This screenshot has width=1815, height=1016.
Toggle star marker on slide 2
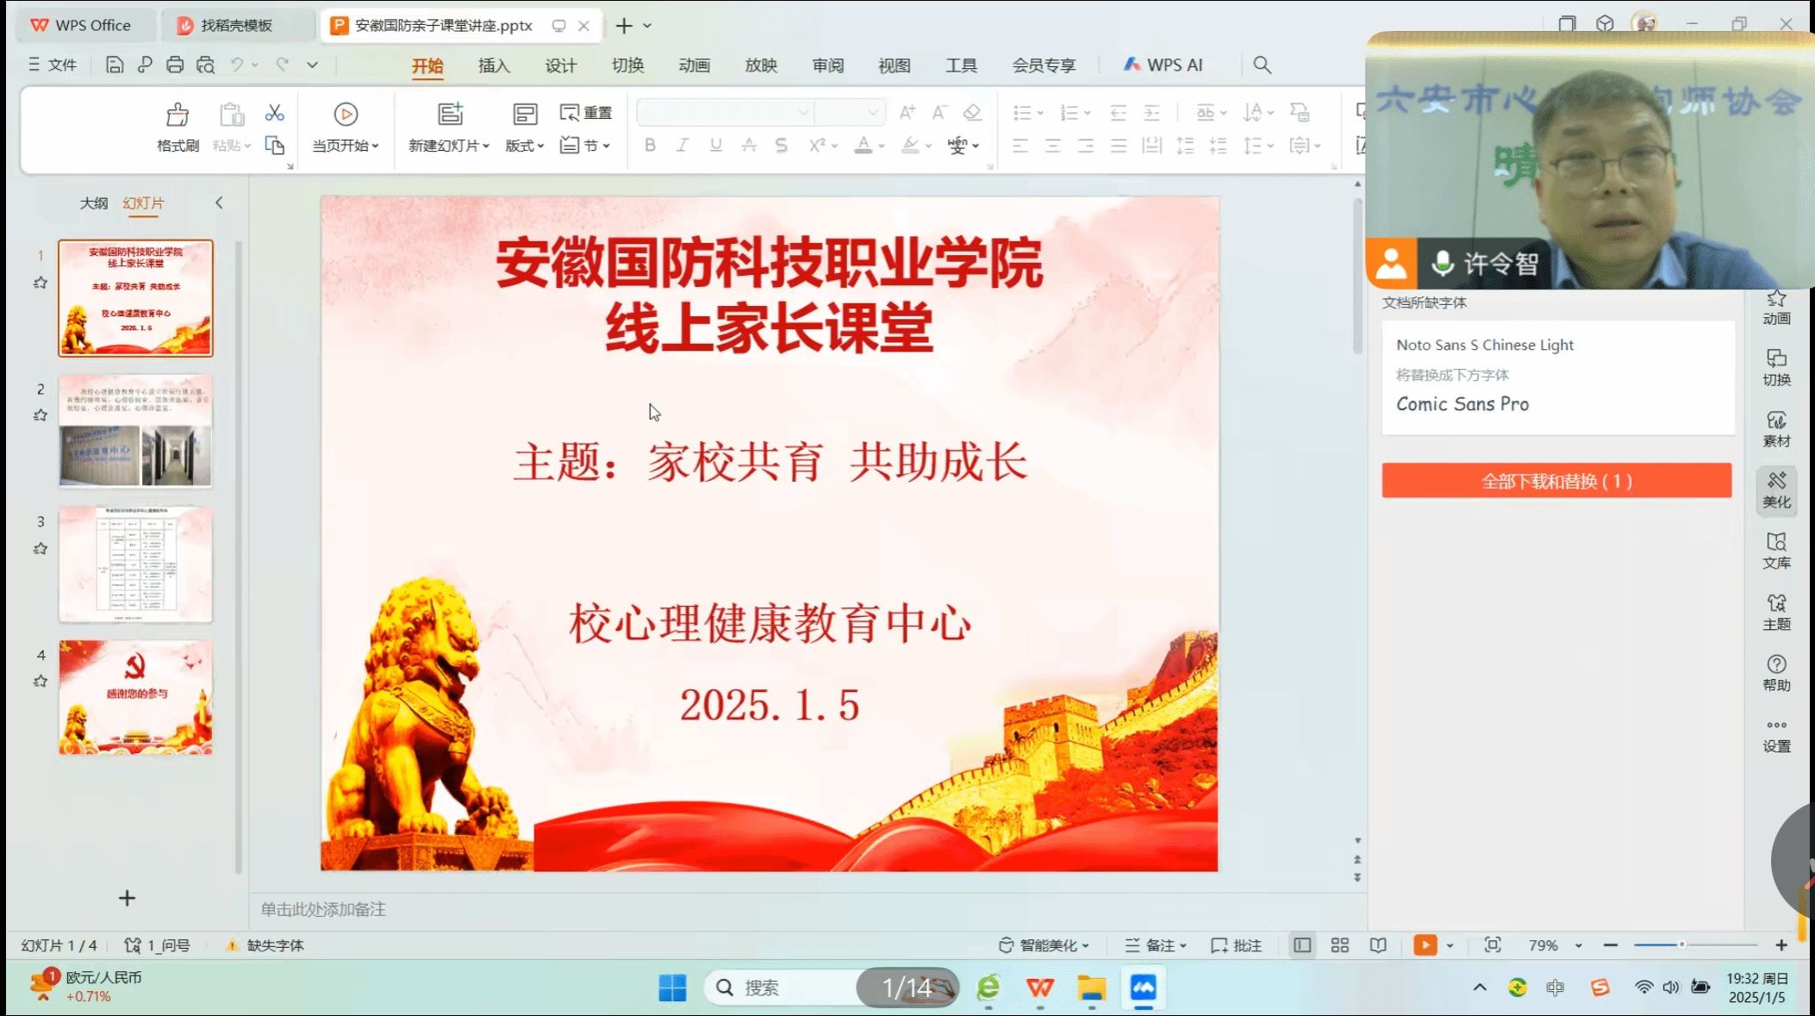[40, 415]
